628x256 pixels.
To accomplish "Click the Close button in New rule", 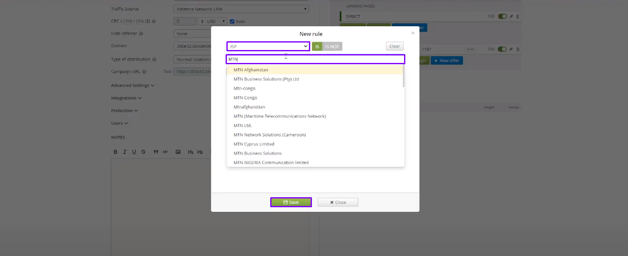I will click(338, 202).
